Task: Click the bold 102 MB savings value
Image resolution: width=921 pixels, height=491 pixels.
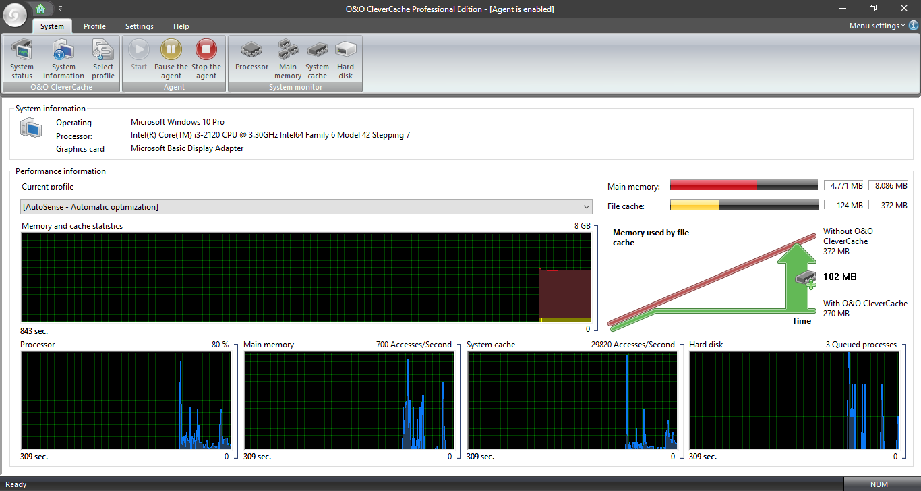Action: point(840,277)
